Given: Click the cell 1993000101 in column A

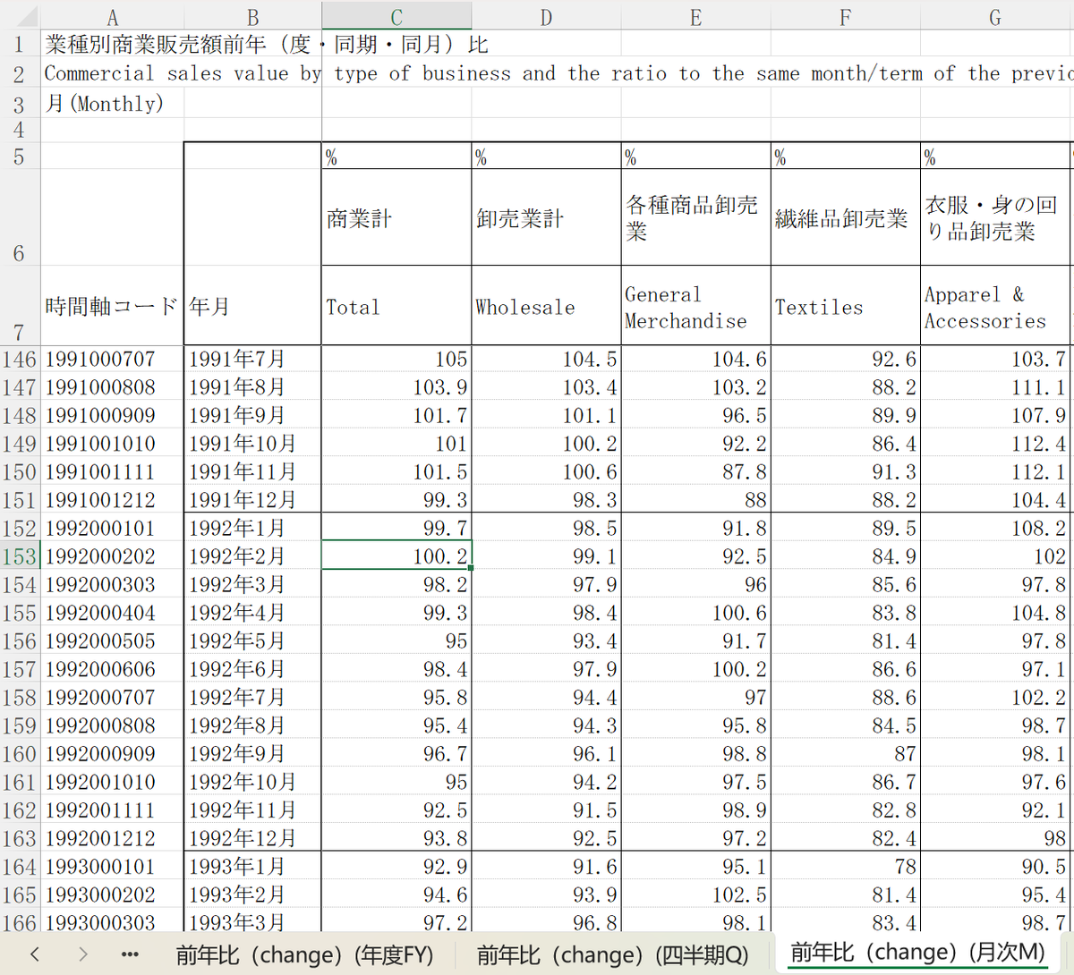Looking at the screenshot, I should tap(112, 867).
